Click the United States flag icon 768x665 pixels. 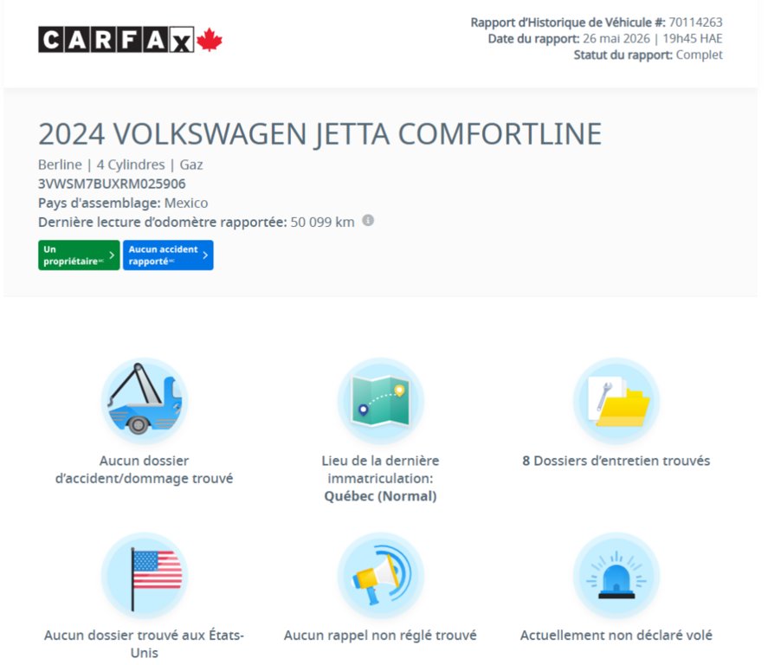pos(145,576)
